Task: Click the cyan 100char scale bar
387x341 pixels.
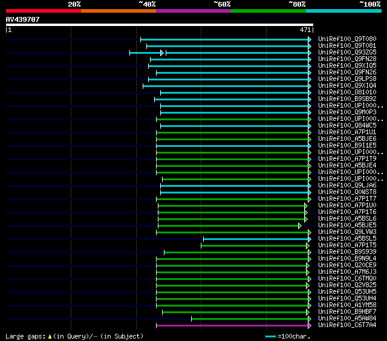Action: pyautogui.click(x=270, y=337)
